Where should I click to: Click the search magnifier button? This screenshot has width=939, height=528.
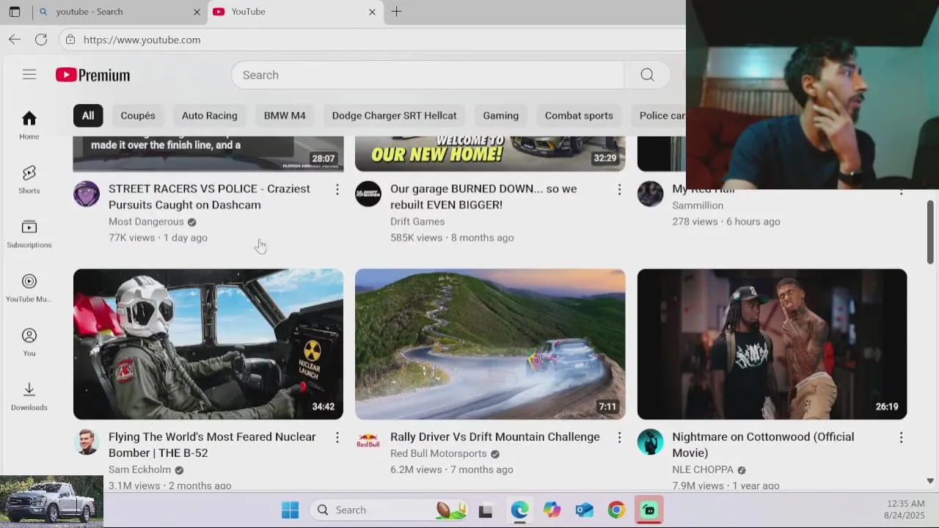647,75
